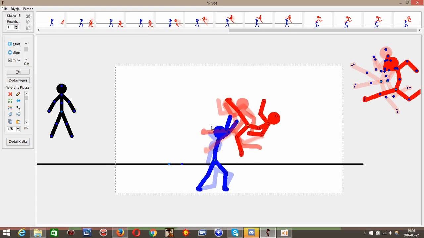Copy the selected figure icon

[x=10, y=122]
